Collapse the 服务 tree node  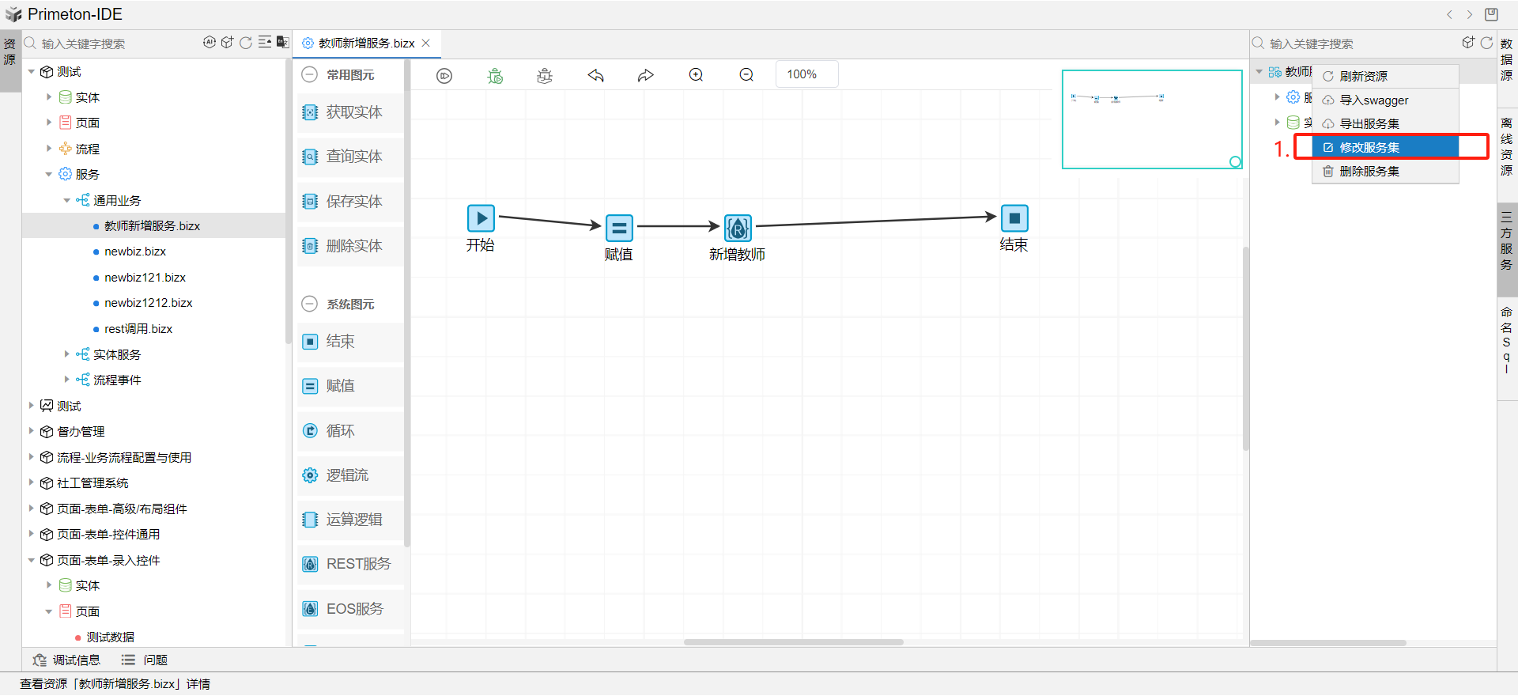(x=49, y=175)
